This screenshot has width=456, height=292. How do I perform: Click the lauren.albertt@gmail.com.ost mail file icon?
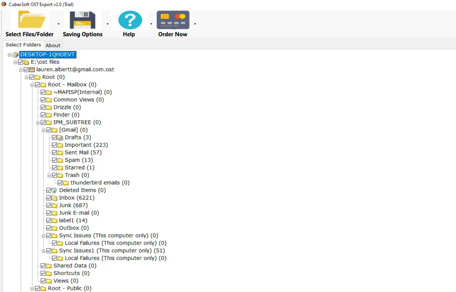point(32,70)
